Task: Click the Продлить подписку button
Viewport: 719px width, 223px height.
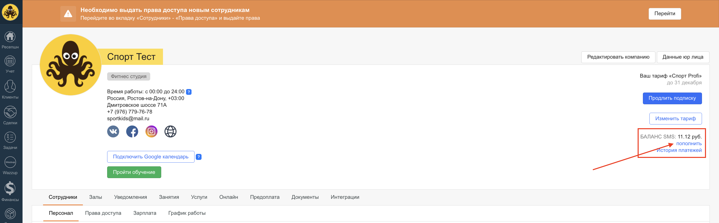Action: pos(672,98)
